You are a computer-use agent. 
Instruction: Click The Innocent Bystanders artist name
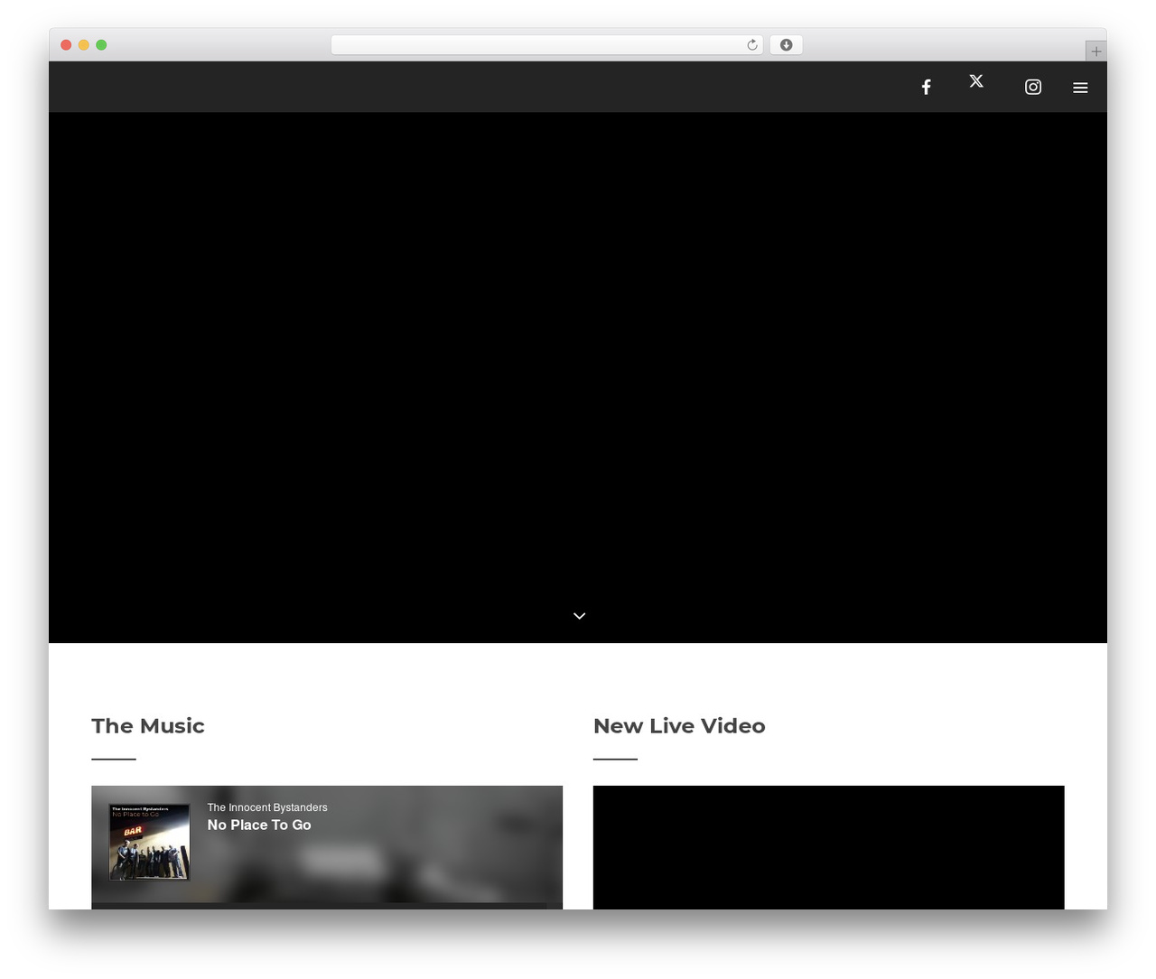click(x=267, y=807)
